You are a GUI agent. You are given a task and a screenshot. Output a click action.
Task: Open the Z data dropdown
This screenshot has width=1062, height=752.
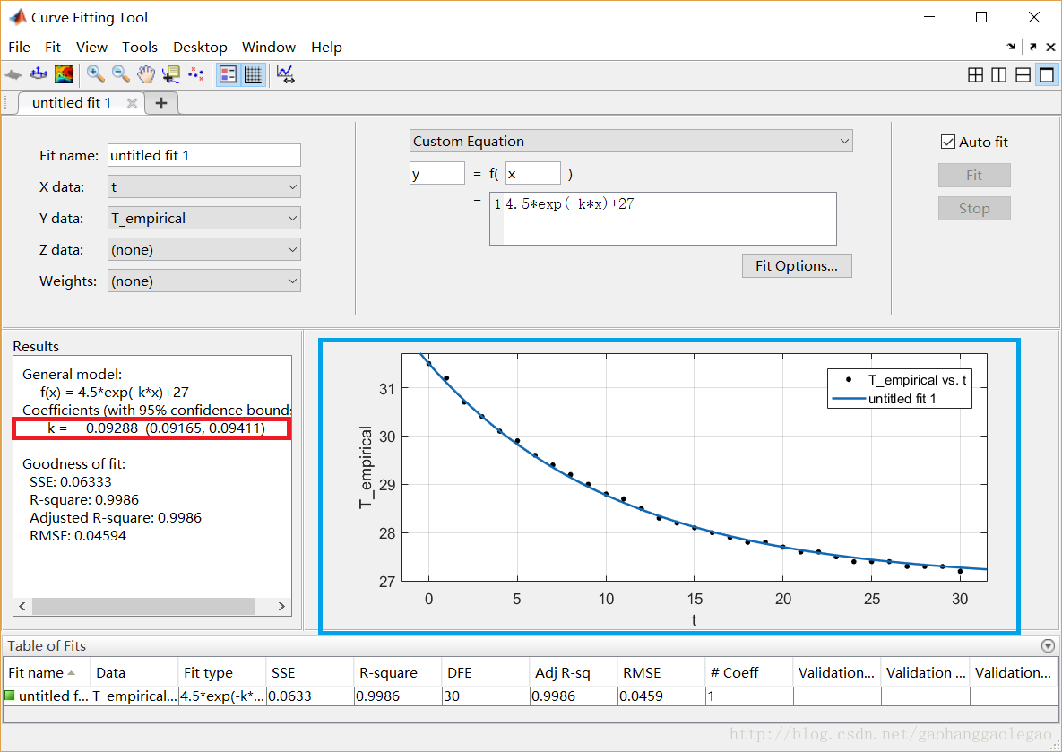click(203, 249)
